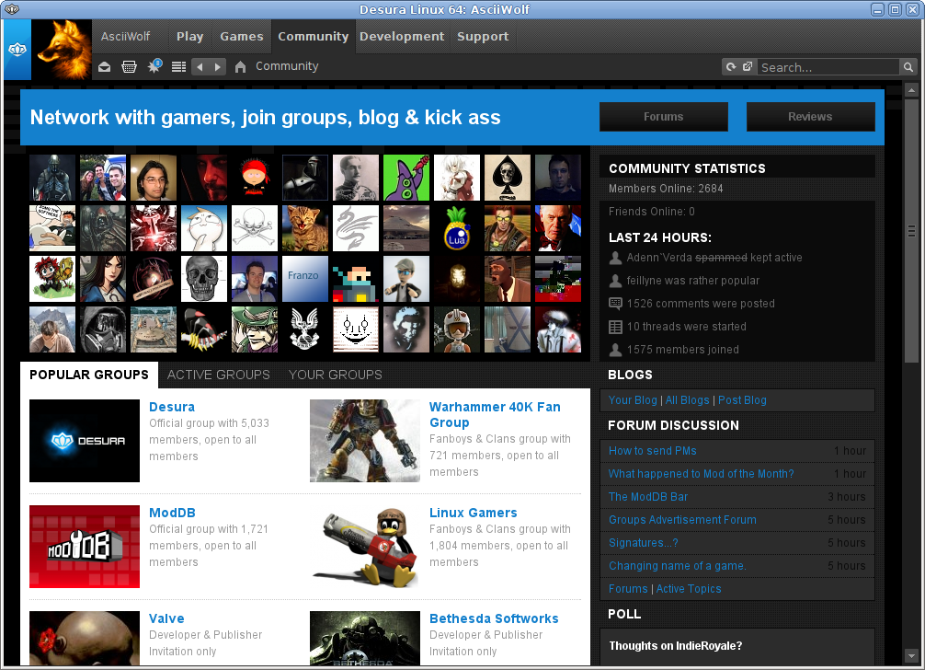The height and width of the screenshot is (670, 925).
Task: Open All Blogs link
Action: pos(687,400)
